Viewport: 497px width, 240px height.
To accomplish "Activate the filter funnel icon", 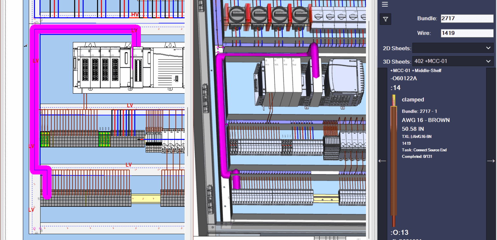I will coord(385,19).
